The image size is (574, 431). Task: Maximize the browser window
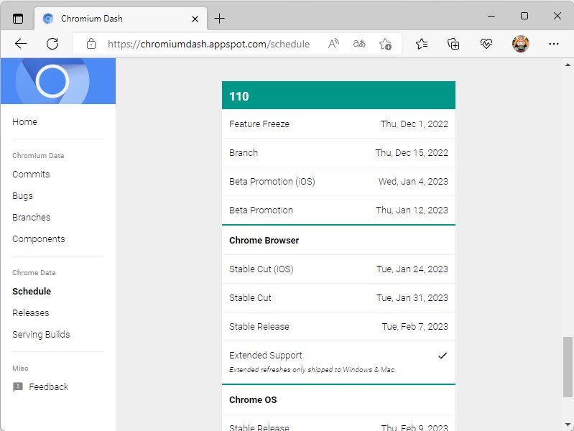[524, 16]
